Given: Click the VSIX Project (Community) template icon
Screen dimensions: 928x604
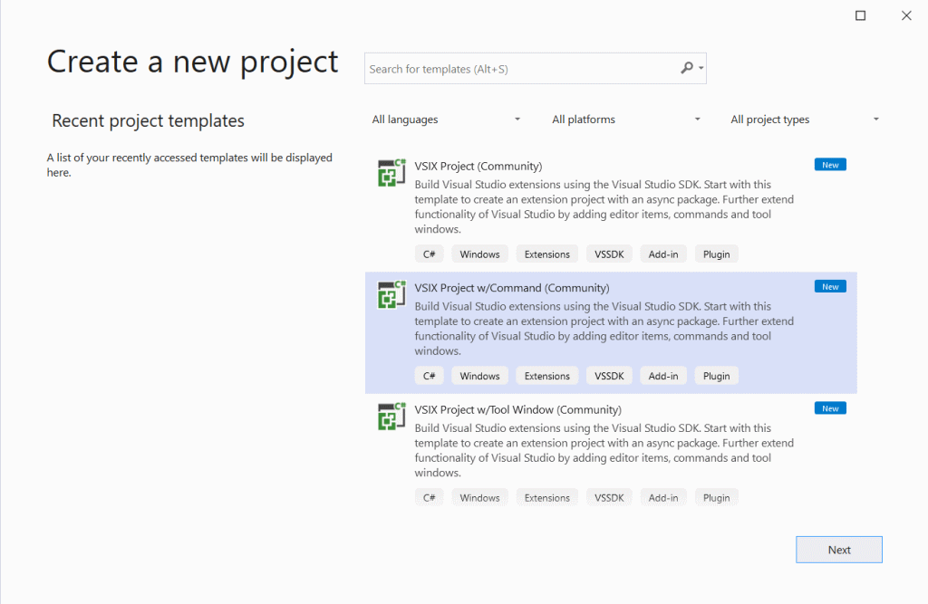Looking at the screenshot, I should click(391, 172).
